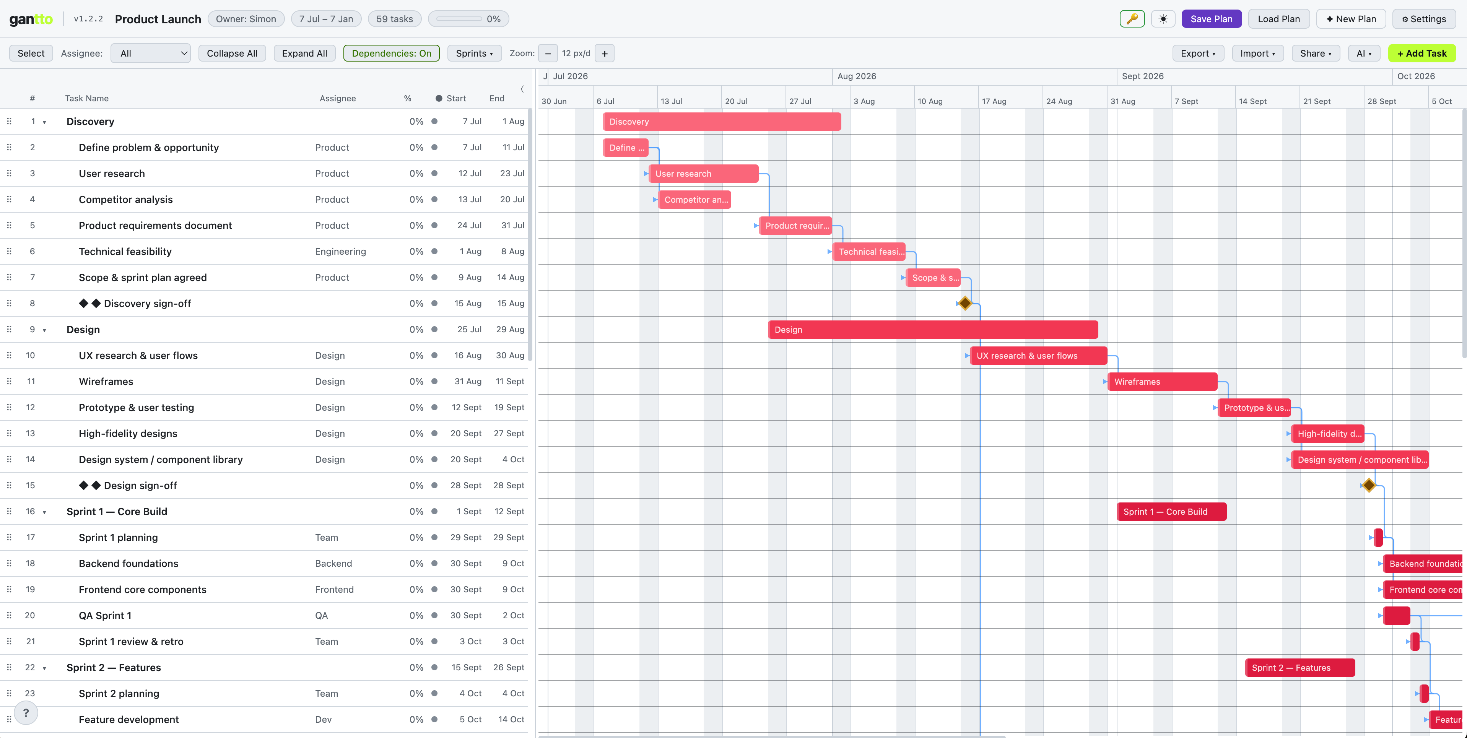Toggle light/dark theme sun icon

[1163, 19]
